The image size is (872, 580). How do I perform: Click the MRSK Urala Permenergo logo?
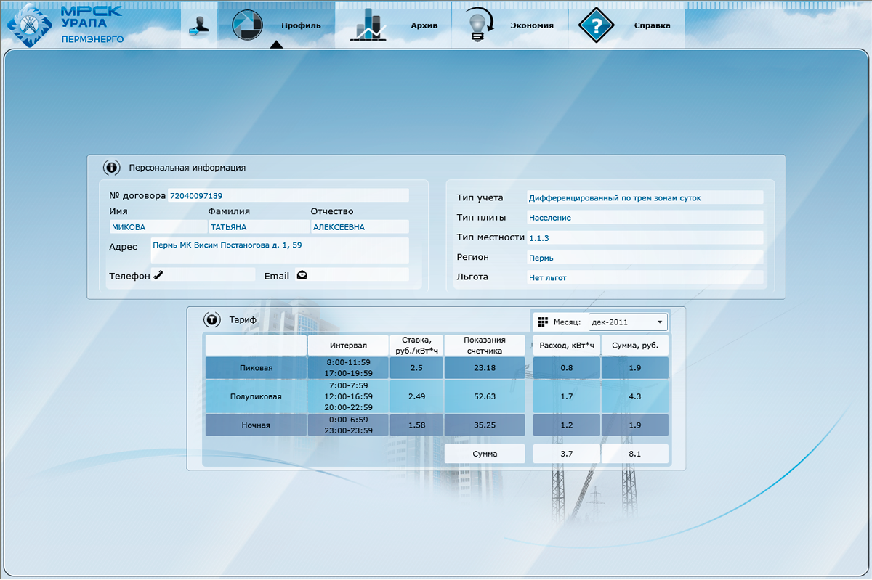(x=65, y=24)
